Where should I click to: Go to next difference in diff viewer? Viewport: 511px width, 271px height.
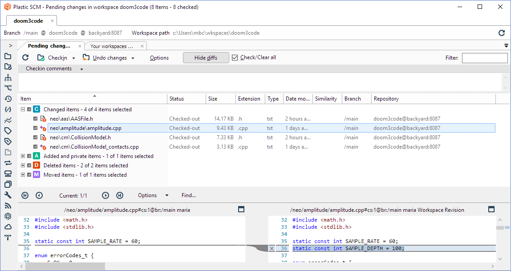point(105,195)
